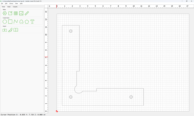Viewport: 194px width, 116px height.
Task: Open the edit document notes icon
Action: point(10,13)
